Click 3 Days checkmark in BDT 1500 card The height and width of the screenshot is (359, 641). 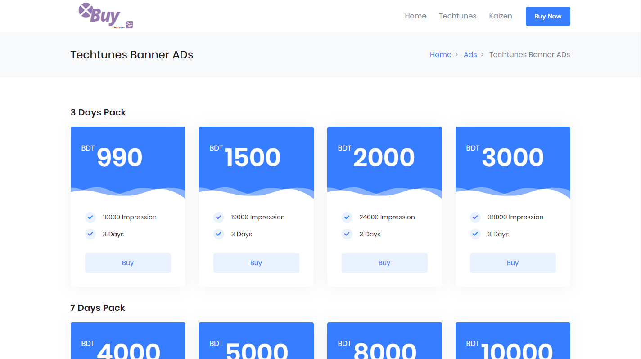tap(219, 234)
